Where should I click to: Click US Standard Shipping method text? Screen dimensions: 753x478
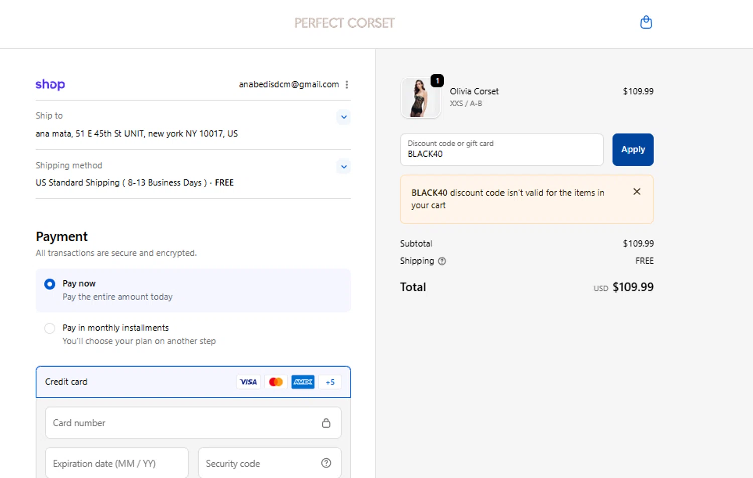[x=135, y=183]
